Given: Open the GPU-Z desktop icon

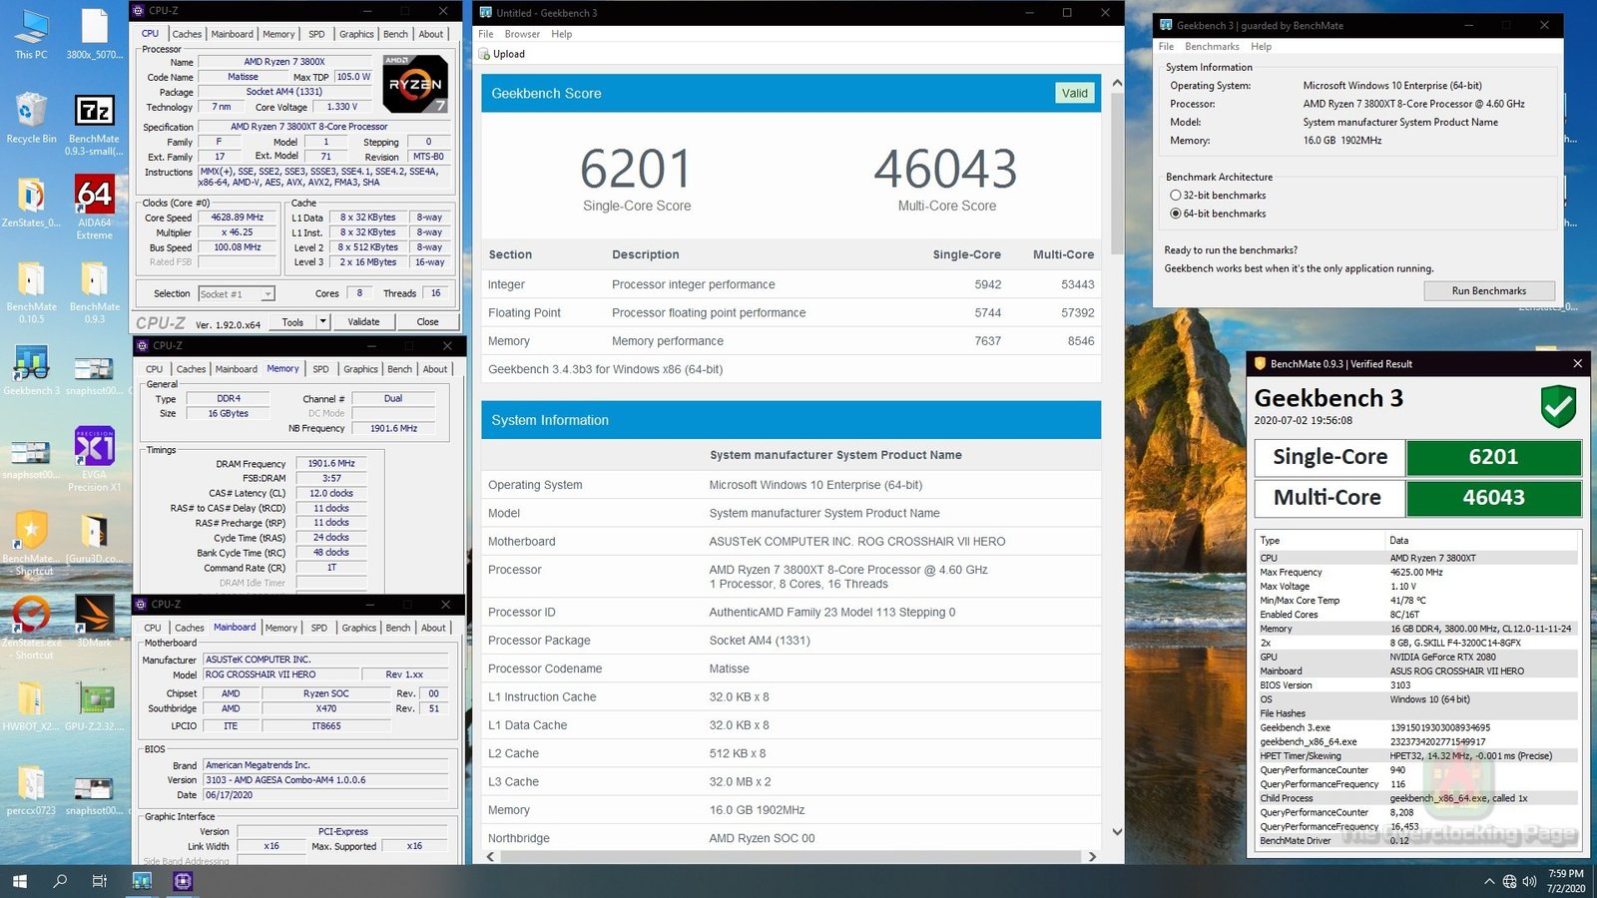Looking at the screenshot, I should pos(94,701).
